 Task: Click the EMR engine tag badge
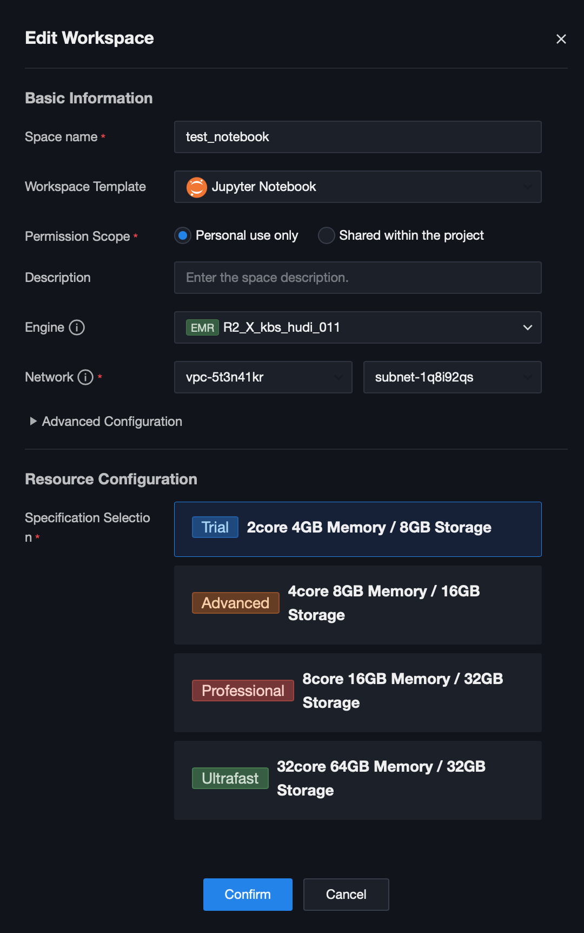(x=202, y=327)
